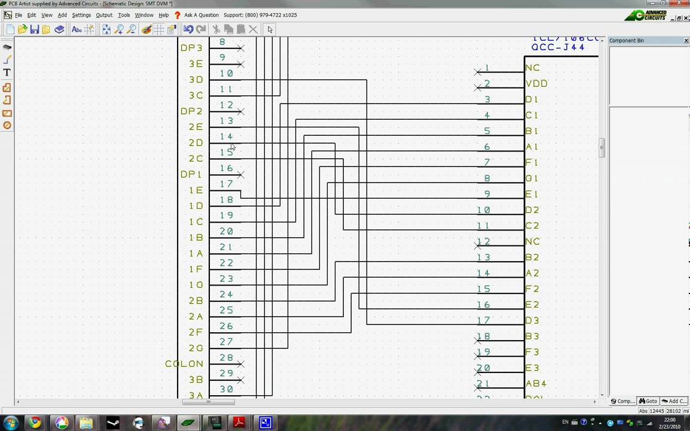Click the Delete X toolbar icon
Screen dimensions: 690x431
(x=253, y=29)
